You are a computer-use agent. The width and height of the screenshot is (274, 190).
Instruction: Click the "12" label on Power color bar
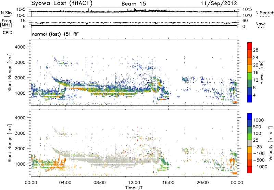[256, 80]
